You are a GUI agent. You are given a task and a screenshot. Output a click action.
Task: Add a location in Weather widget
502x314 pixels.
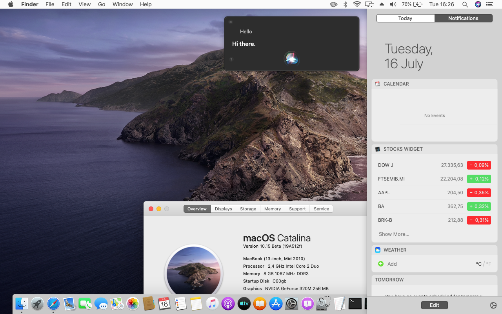coord(387,264)
